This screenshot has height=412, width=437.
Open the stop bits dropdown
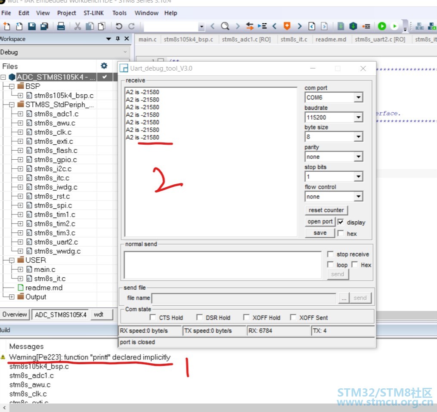pyautogui.click(x=358, y=177)
